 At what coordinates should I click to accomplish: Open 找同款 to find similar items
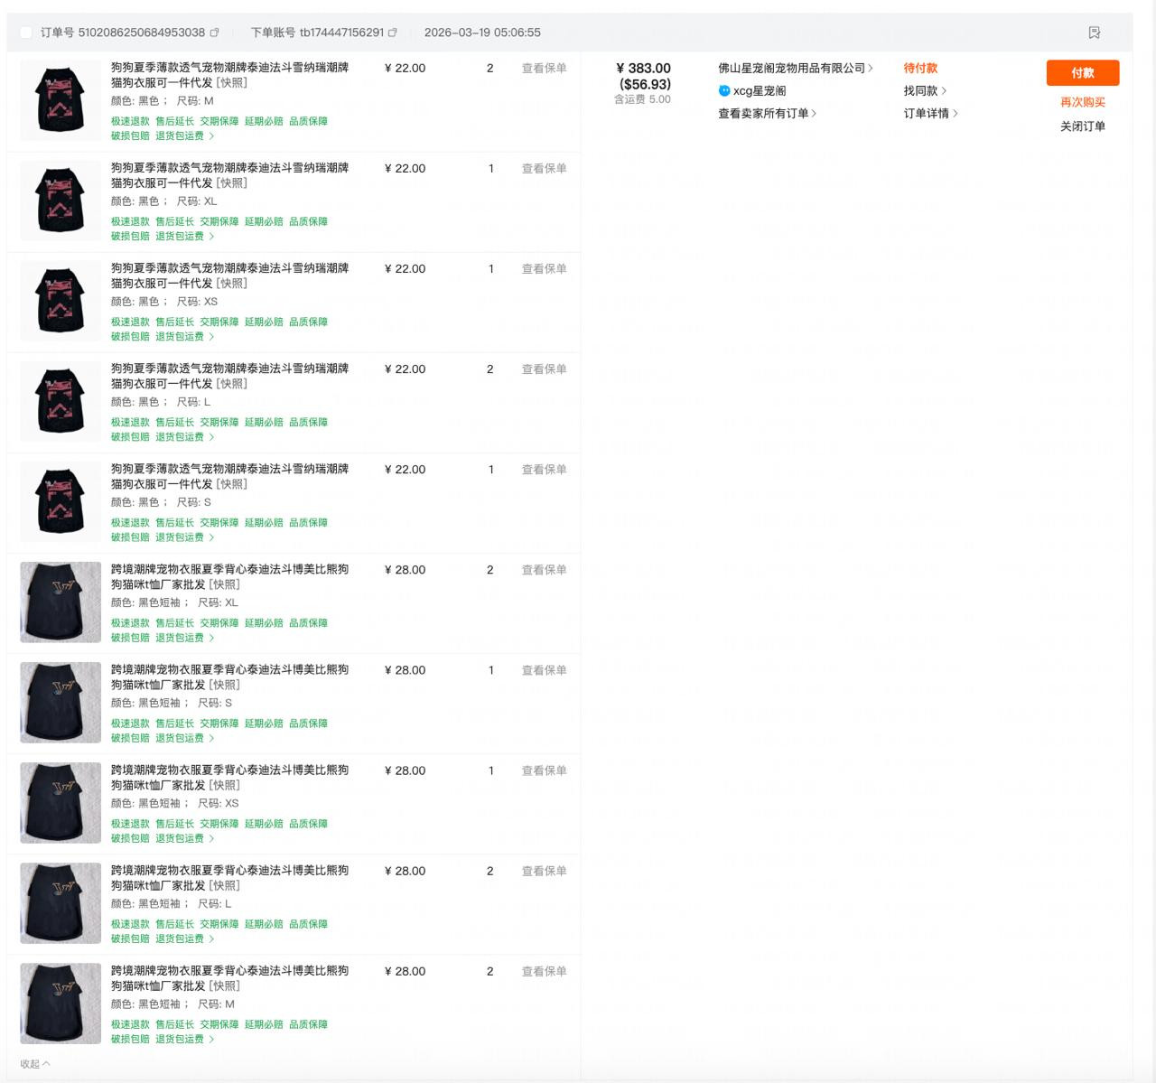[925, 90]
